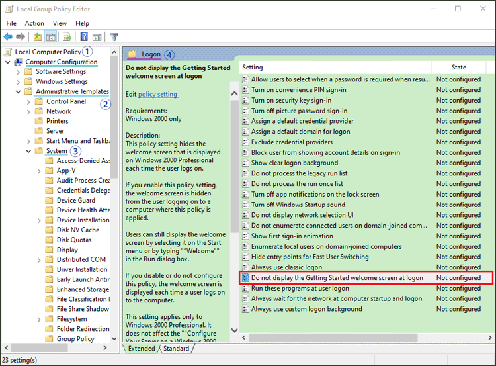The image size is (496, 366).
Task: Collapse the System node
Action: (28, 151)
